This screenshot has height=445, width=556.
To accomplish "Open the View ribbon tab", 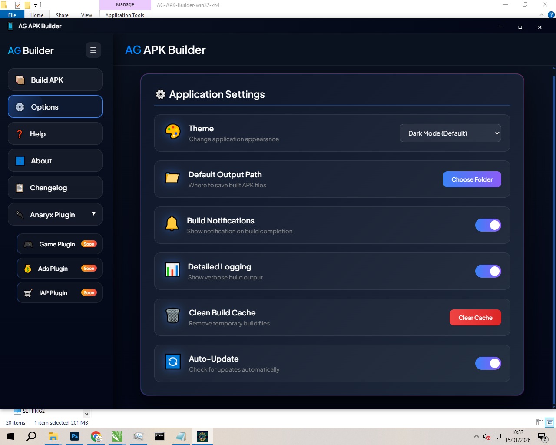I will pyautogui.click(x=86, y=15).
